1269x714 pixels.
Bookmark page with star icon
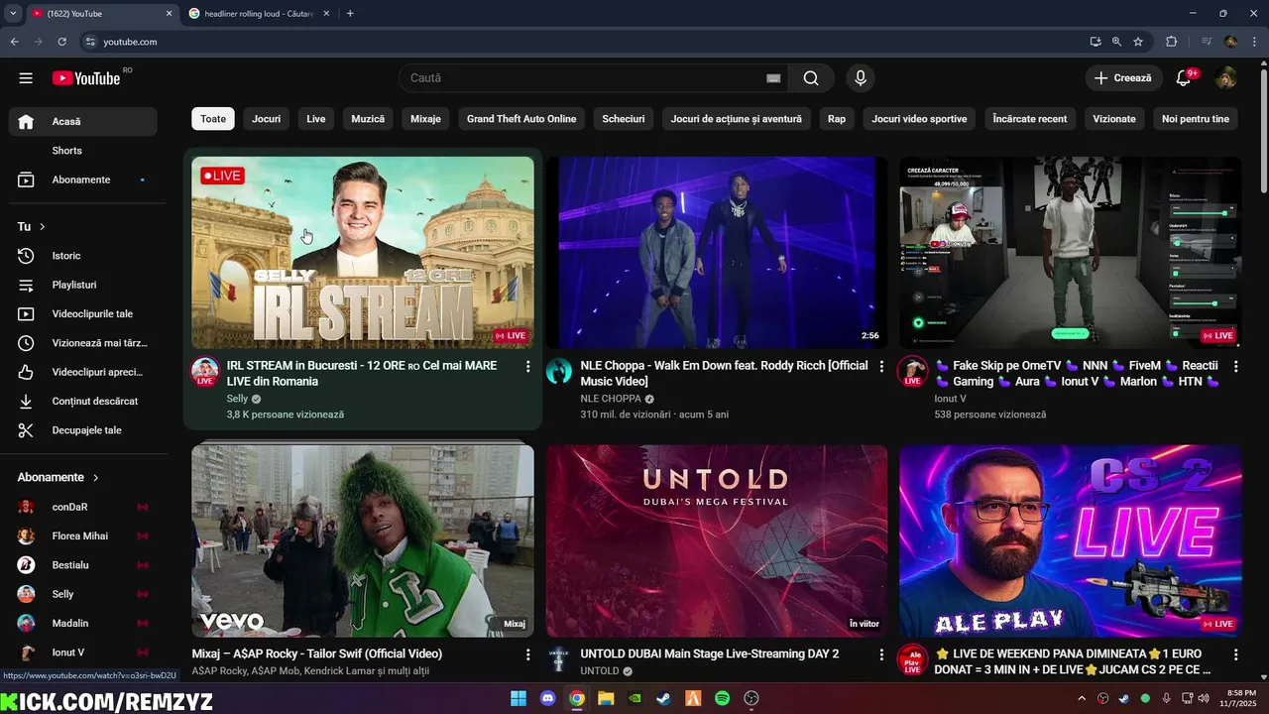1138,42
